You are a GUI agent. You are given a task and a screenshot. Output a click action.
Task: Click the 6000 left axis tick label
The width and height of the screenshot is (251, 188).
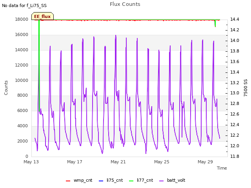point(23,110)
